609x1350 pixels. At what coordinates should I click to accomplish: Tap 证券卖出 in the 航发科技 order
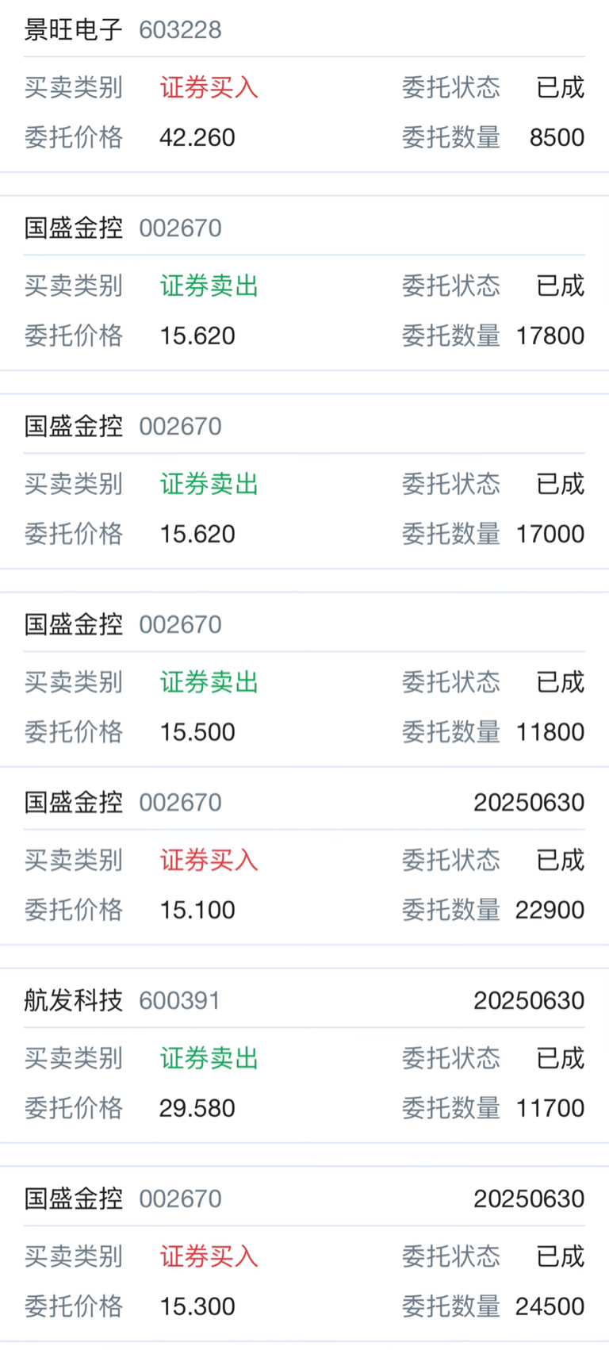[x=209, y=1058]
